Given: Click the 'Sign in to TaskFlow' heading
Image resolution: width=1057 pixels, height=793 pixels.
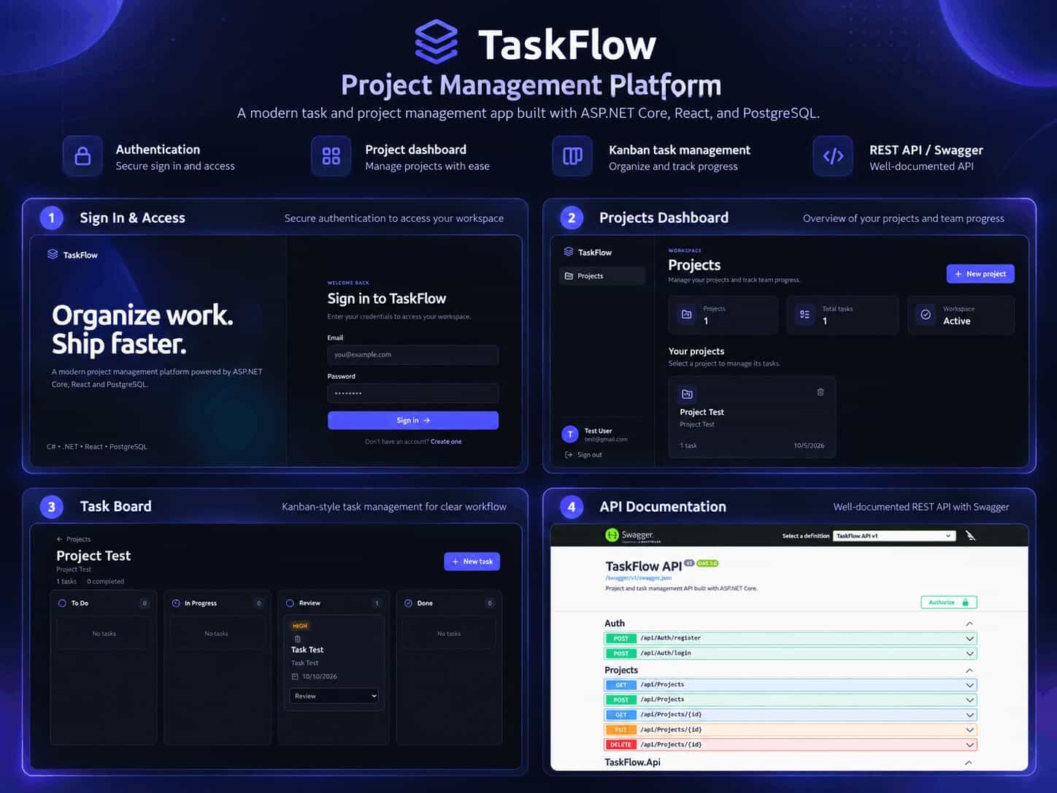Looking at the screenshot, I should (387, 299).
